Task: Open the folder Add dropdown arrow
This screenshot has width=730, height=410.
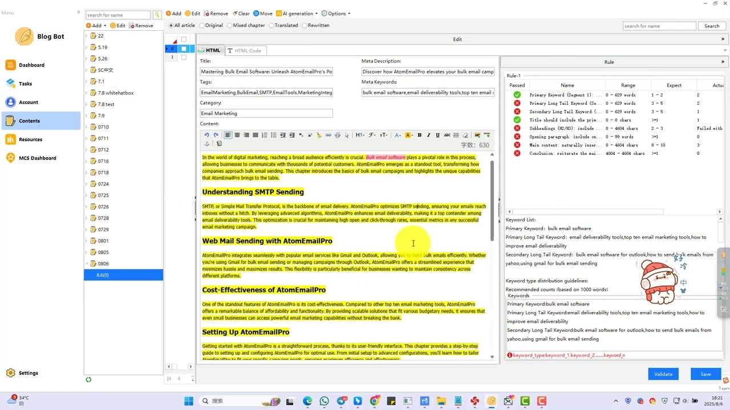Action: point(106,26)
